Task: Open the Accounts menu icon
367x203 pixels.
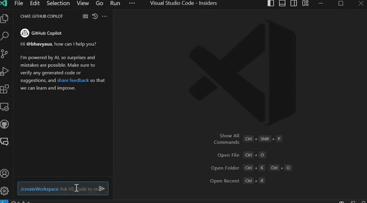Action: [x=4, y=173]
